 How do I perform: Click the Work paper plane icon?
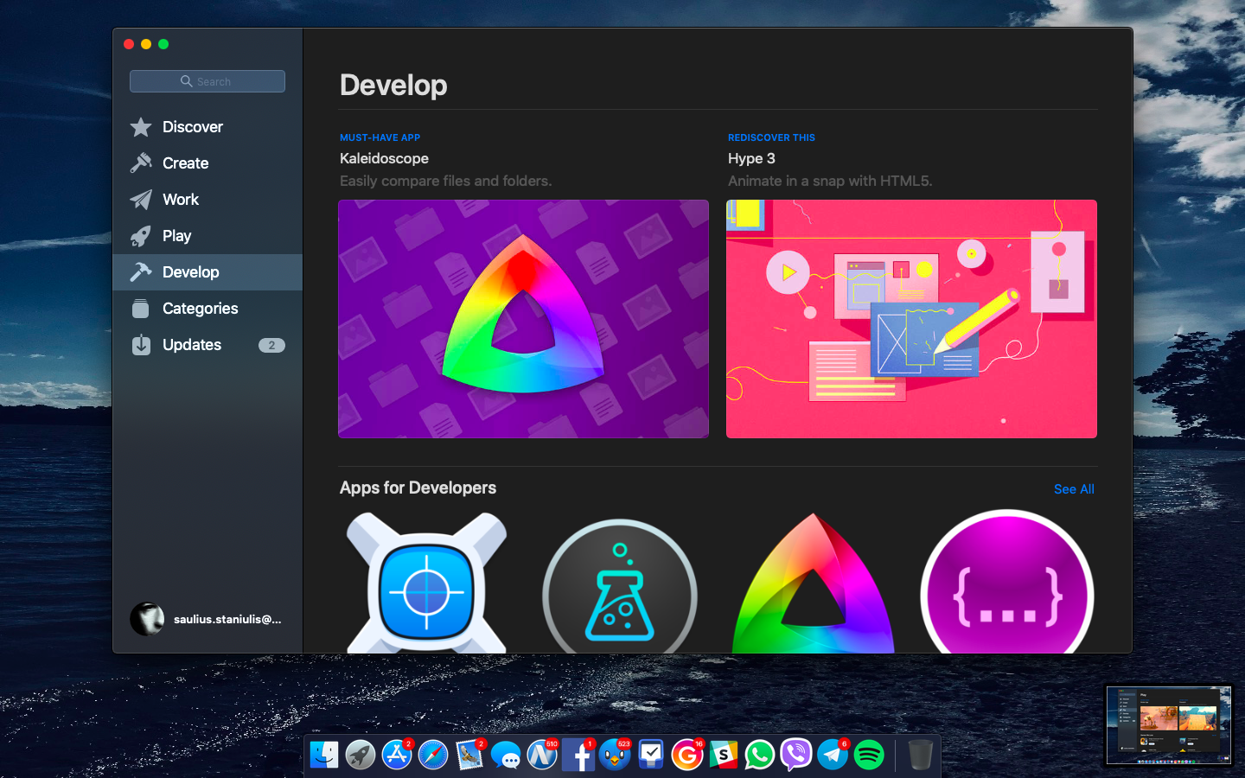click(141, 200)
